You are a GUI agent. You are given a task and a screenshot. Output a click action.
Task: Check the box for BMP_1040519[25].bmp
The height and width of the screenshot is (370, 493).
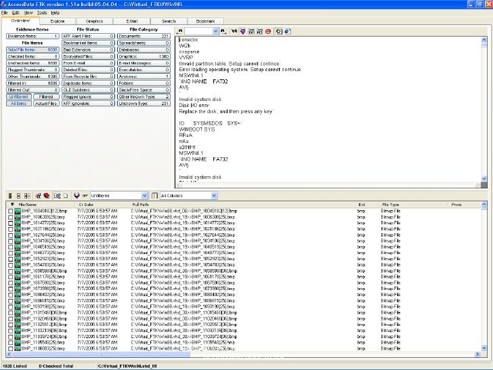click(x=11, y=247)
